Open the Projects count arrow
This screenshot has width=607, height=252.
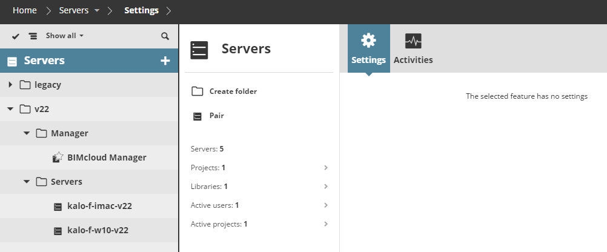pyautogui.click(x=326, y=167)
